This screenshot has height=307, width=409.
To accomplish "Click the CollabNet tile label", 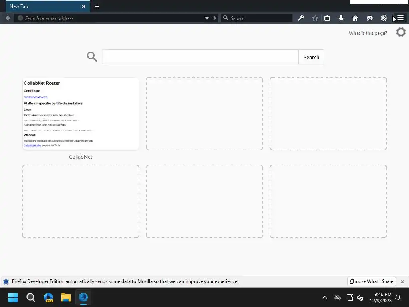I will 81,157.
